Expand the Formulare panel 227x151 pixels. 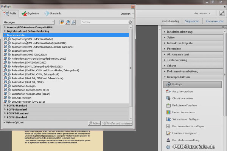pyautogui.click(x=193, y=49)
